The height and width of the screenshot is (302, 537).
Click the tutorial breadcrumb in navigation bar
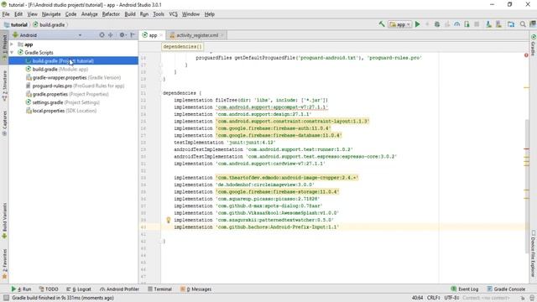[16, 24]
